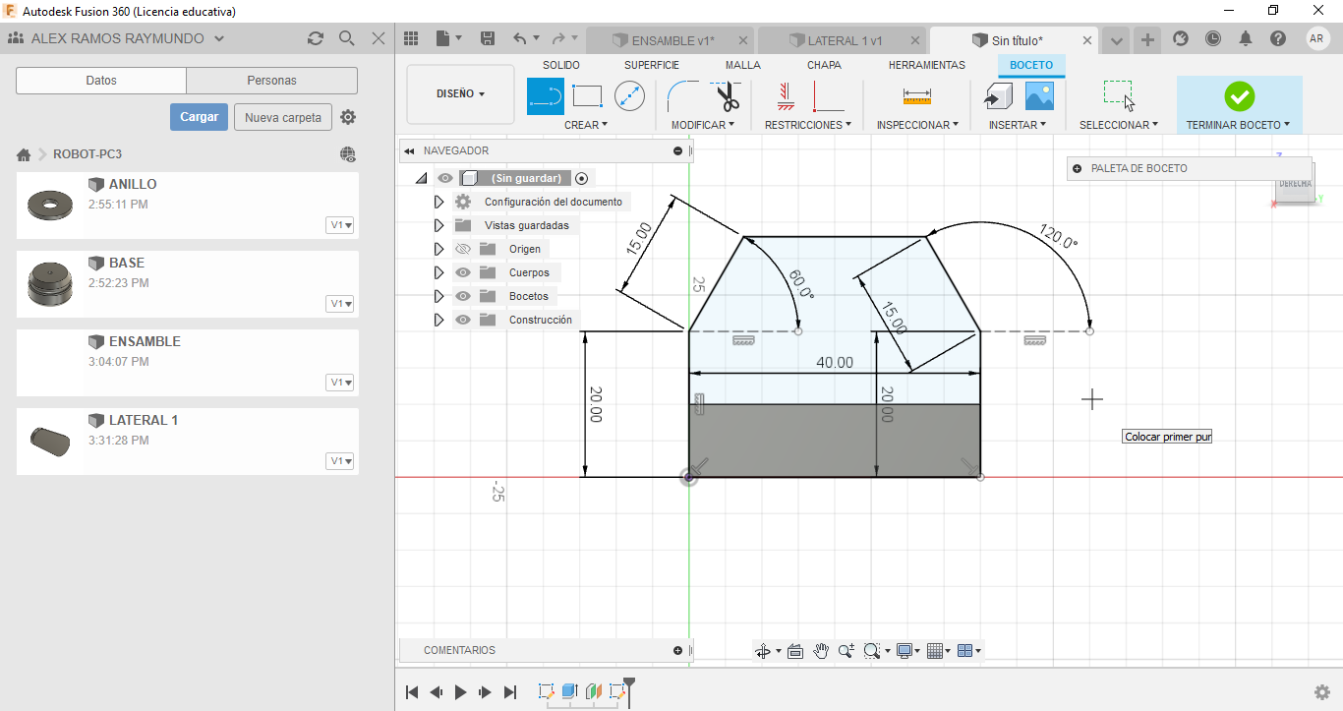This screenshot has height=711, width=1343.
Task: Click the Cargar button
Action: click(x=199, y=117)
